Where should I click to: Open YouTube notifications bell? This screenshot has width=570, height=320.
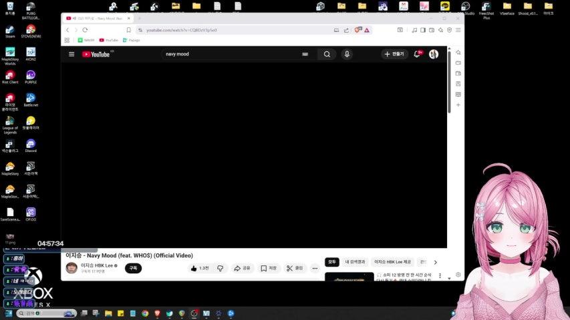(417, 54)
